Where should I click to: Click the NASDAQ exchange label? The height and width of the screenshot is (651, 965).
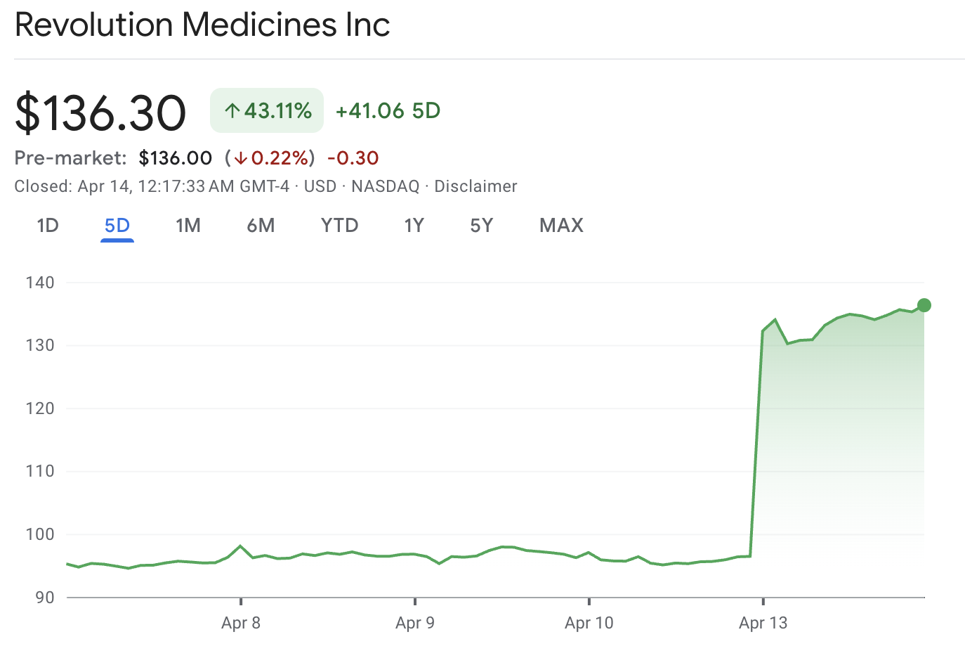(x=385, y=186)
